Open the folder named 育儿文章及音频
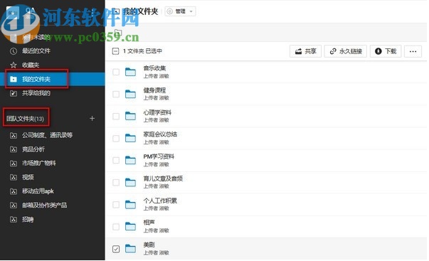Image resolution: width=429 pixels, height=261 pixels. (163, 179)
